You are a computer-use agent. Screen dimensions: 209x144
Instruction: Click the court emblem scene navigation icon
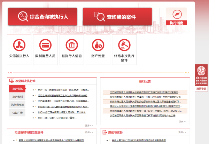point(201,71)
